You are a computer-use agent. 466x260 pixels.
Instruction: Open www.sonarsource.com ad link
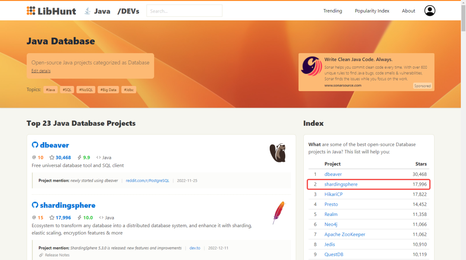coord(343,86)
